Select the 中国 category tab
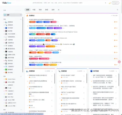The image size is (122, 115). coord(34,10)
